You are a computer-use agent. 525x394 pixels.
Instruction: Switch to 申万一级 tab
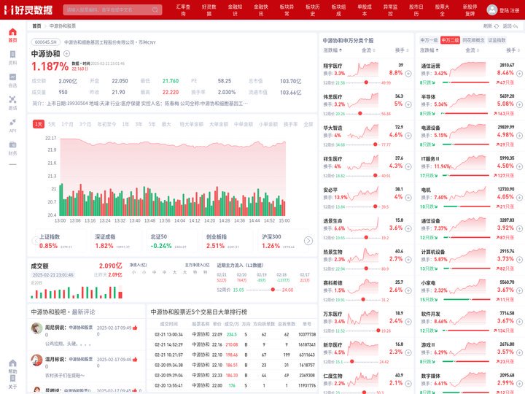tap(429, 40)
